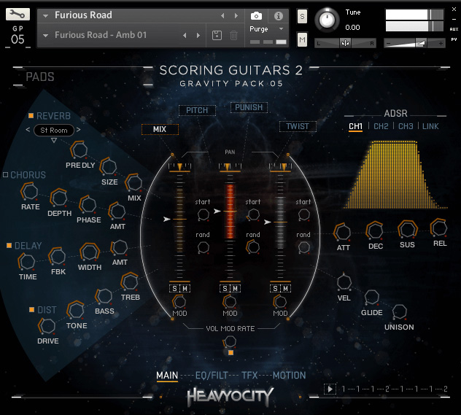Click the chorus PHASE knob

[88, 204]
